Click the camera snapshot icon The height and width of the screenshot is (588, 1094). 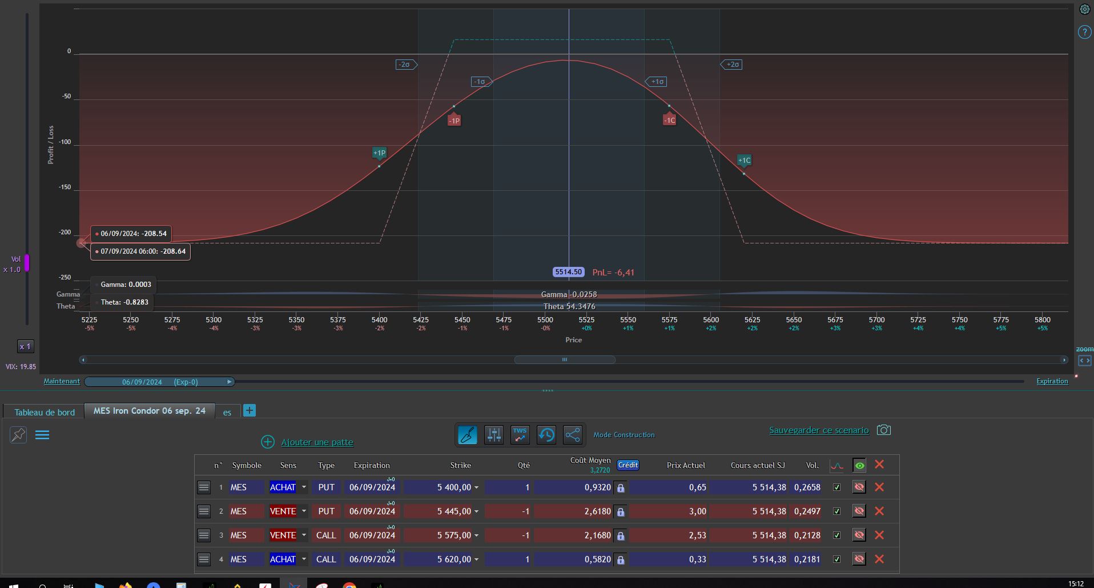point(884,430)
